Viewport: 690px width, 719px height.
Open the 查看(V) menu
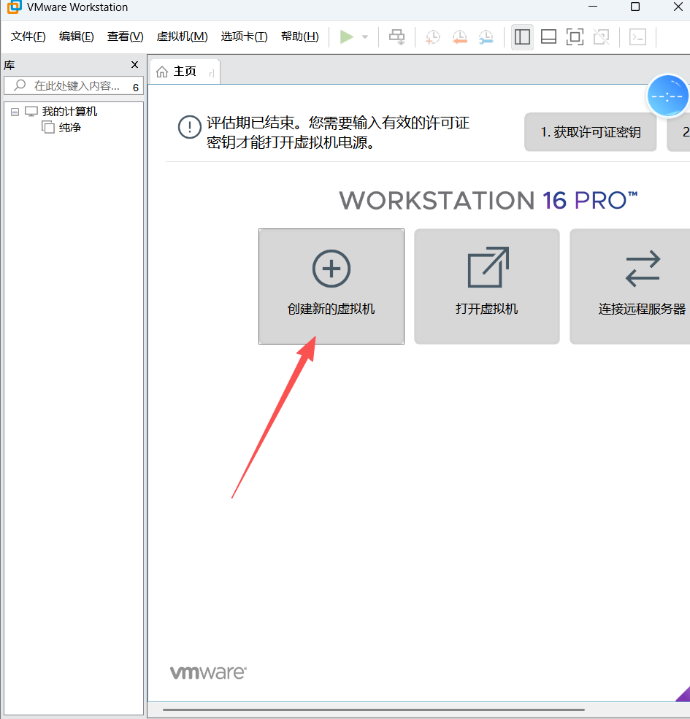click(126, 36)
